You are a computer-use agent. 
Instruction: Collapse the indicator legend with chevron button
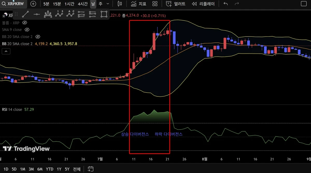[6, 51]
